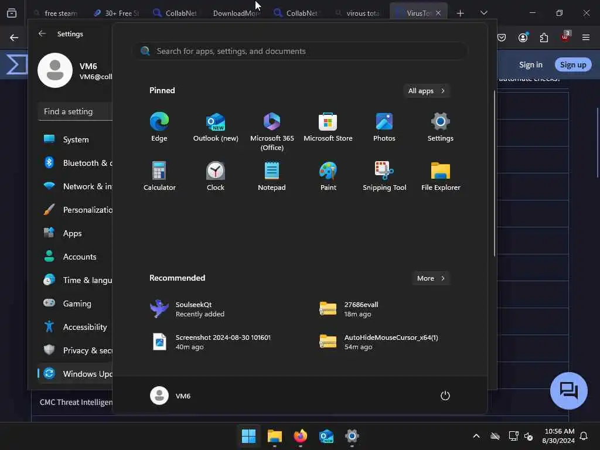Viewport: 600px width, 450px height.
Task: Open Edge from pinned apps
Action: pos(159,127)
